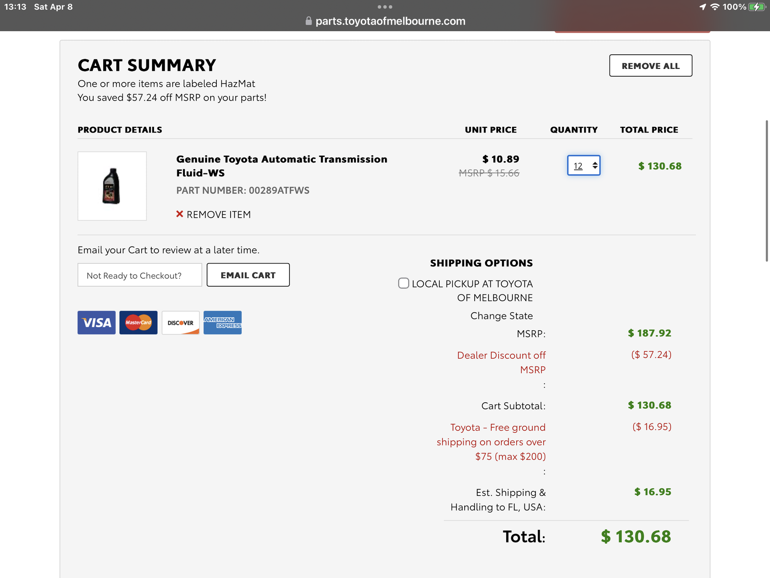Image resolution: width=770 pixels, height=578 pixels.
Task: Tap the Wi-Fi status icon
Action: (x=715, y=7)
